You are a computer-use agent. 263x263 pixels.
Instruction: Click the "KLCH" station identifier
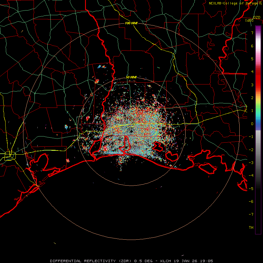[x=166, y=261]
